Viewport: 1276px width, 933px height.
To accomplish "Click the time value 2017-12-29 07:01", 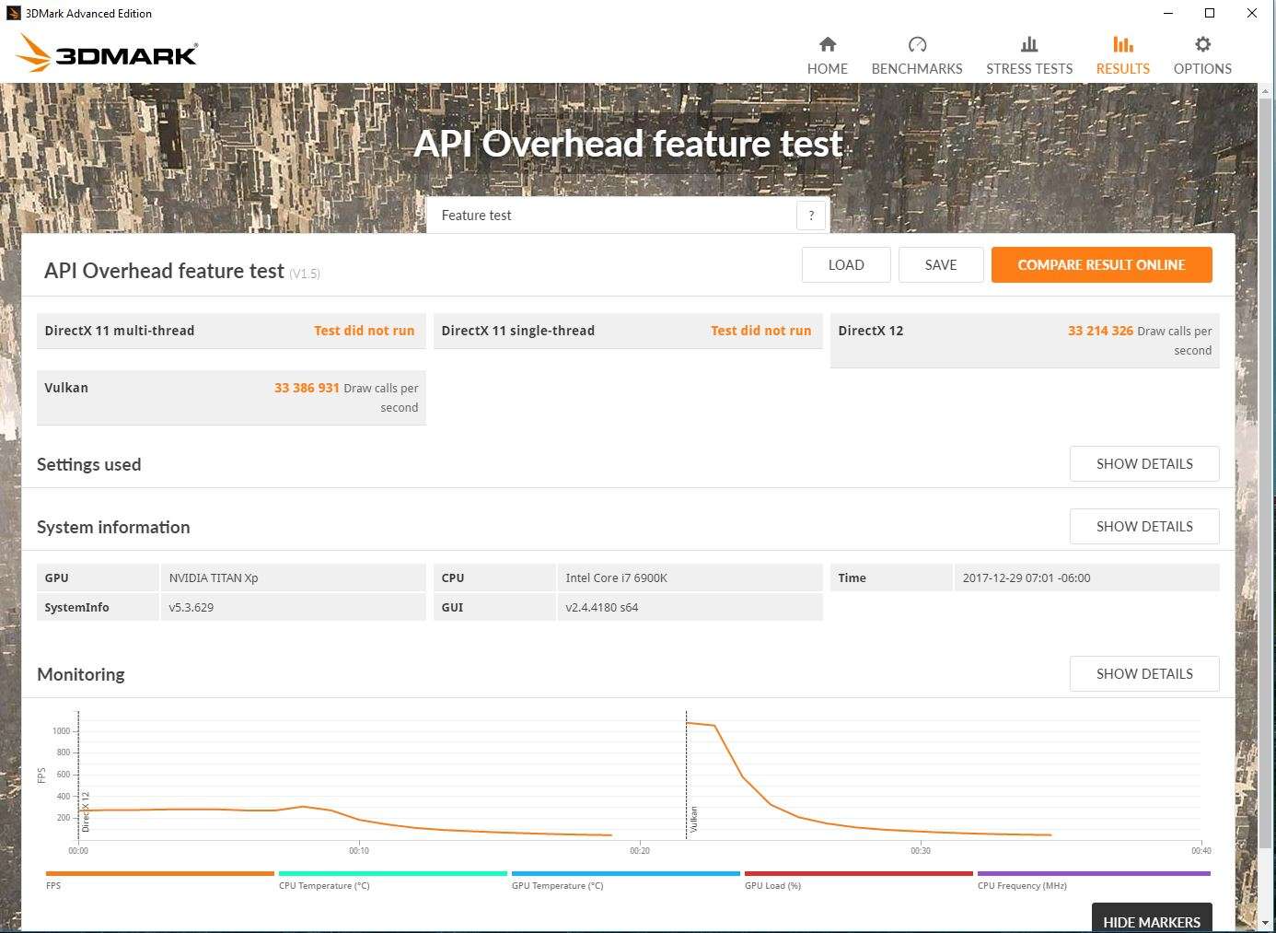I will point(1026,577).
